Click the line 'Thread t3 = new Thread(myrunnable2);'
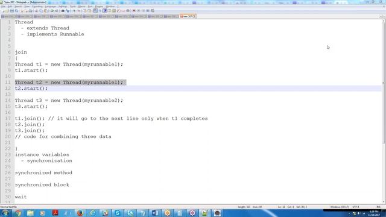Screen dimensions: 386x217 tap(69, 101)
